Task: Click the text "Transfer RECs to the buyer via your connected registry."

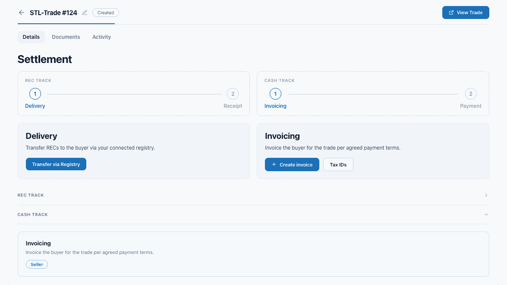Action: (x=90, y=147)
